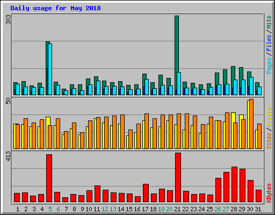Click green weekend day label '26'
275x215 pixels.
(x=218, y=209)
